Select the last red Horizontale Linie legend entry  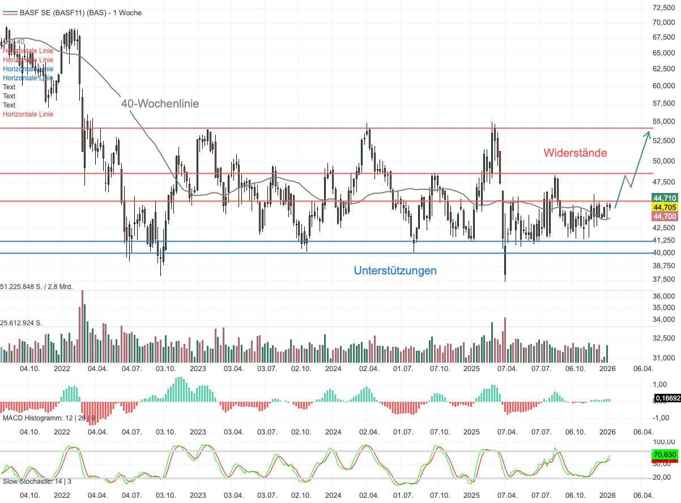tap(28, 114)
